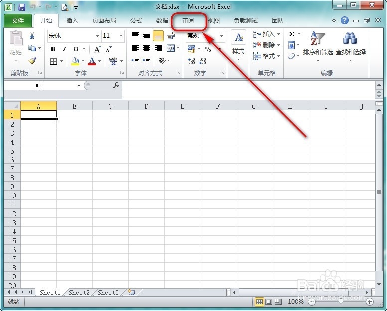The image size is (387, 311).
Task: Align text left
Action: point(135,48)
